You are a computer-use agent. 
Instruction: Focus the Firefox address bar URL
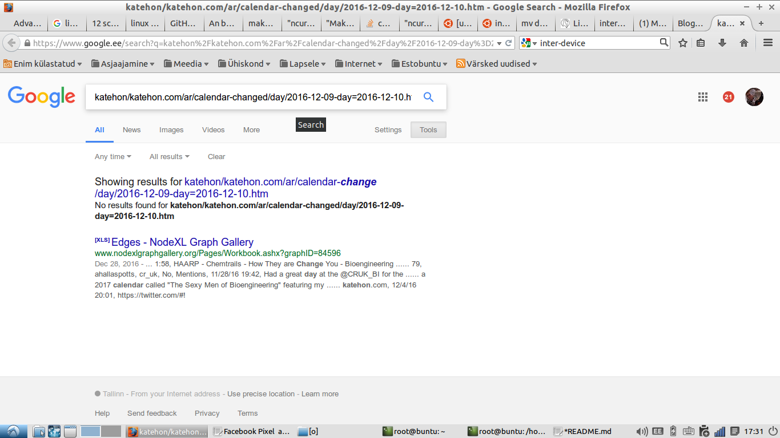(x=263, y=43)
